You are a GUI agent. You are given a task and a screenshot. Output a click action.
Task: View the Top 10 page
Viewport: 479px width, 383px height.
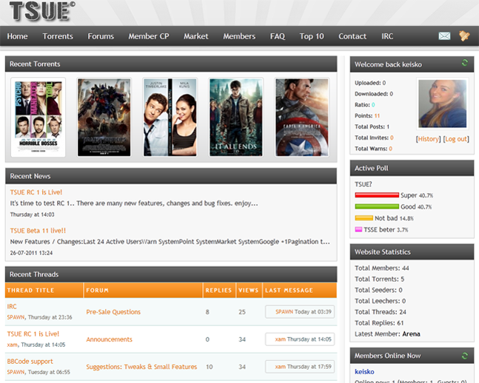click(x=312, y=36)
